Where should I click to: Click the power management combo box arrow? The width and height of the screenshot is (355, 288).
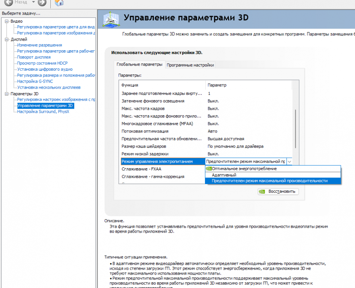click(x=290, y=162)
